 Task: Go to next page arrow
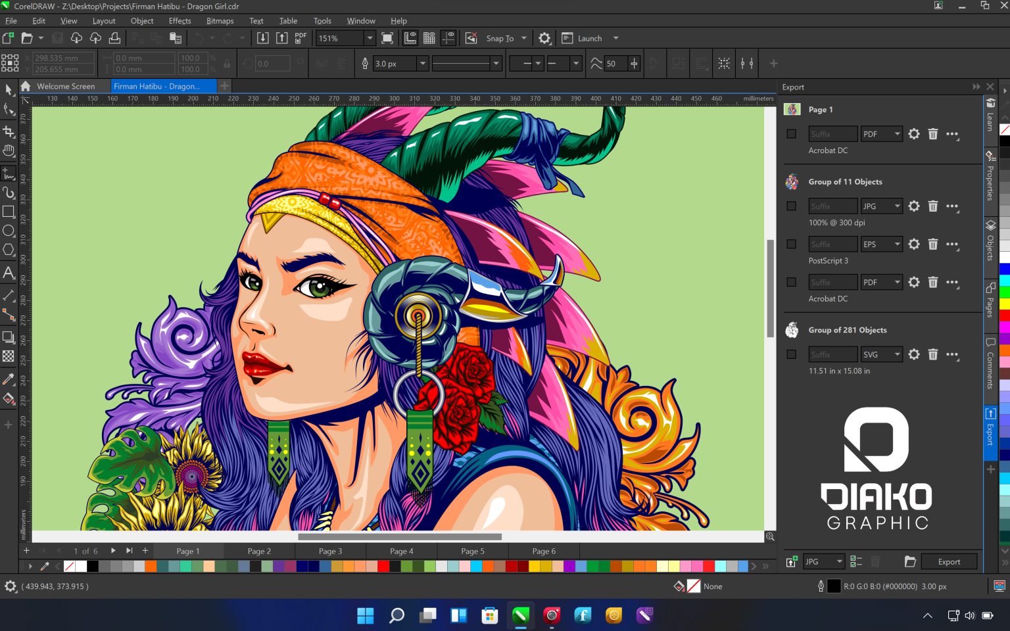113,551
